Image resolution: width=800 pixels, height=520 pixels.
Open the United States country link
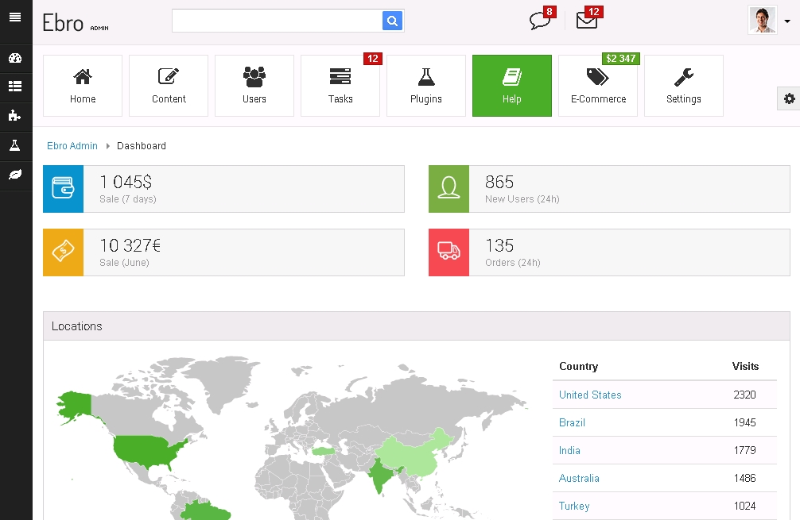point(590,395)
